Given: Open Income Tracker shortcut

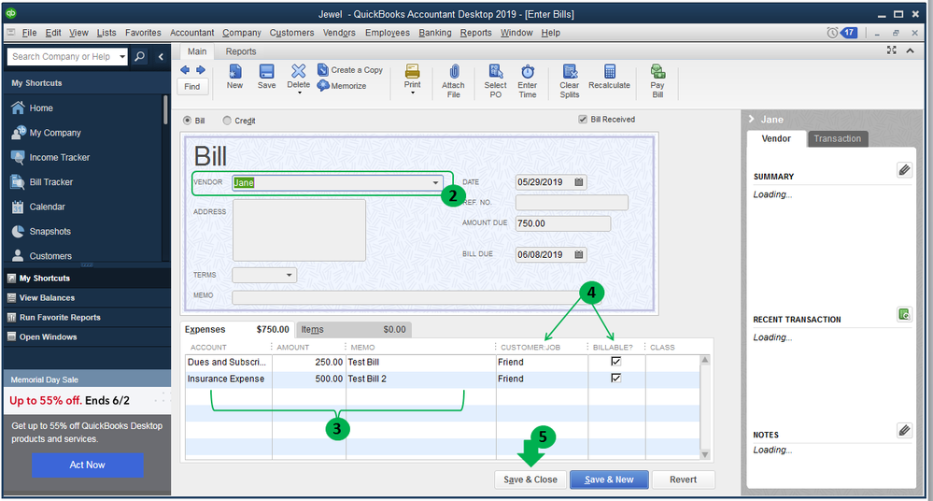Looking at the screenshot, I should tap(60, 157).
